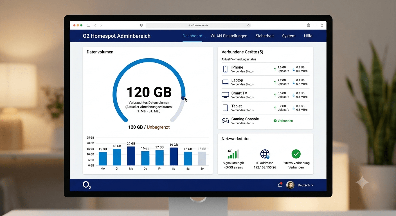Screen dimensions: 396x216
Task: Select the iPhone device name
Action: (x=237, y=67)
